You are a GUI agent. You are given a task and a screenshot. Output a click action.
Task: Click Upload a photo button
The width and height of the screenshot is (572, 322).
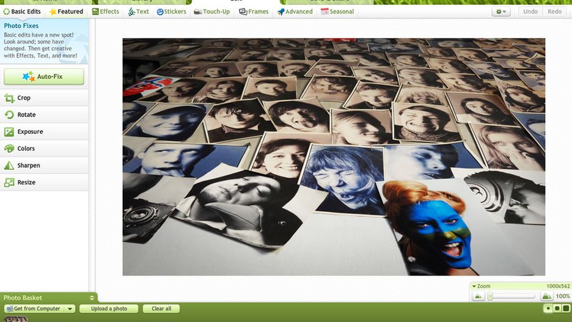[x=109, y=309]
